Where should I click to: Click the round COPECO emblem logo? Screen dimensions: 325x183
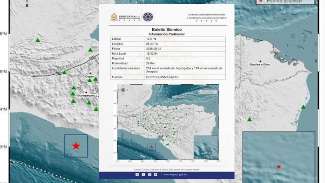click(x=148, y=17)
